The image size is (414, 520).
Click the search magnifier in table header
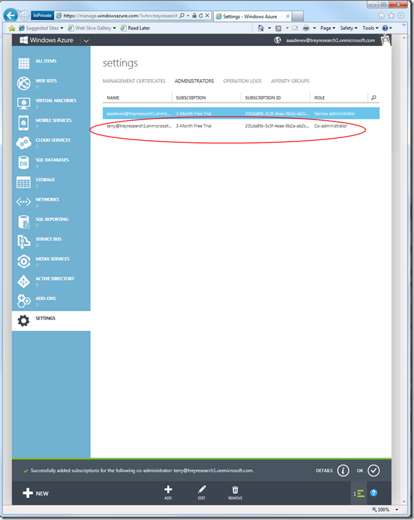(x=373, y=98)
